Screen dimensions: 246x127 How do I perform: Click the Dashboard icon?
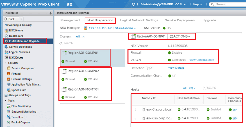coord(7,36)
